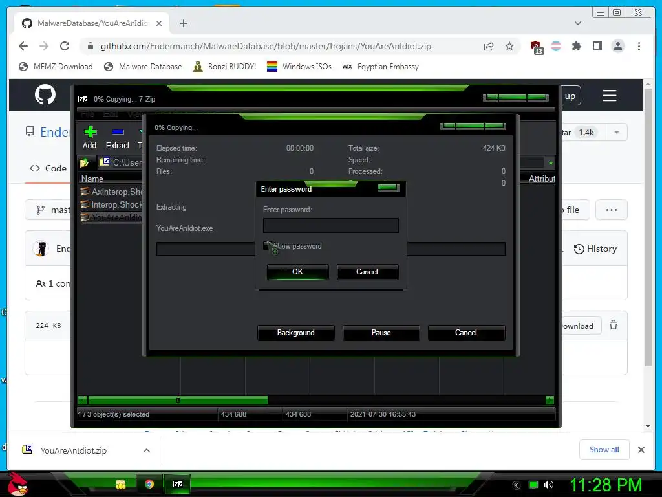Click the GitHub Octocat logo

coord(45,94)
